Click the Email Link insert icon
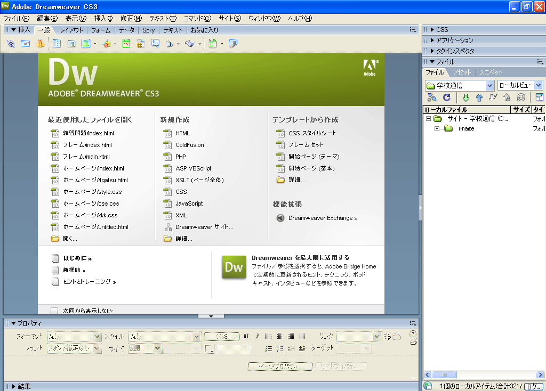The height and width of the screenshot is (391, 546). coord(25,44)
